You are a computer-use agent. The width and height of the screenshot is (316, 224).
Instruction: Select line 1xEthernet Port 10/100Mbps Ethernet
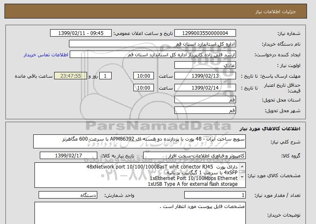tap(193, 178)
